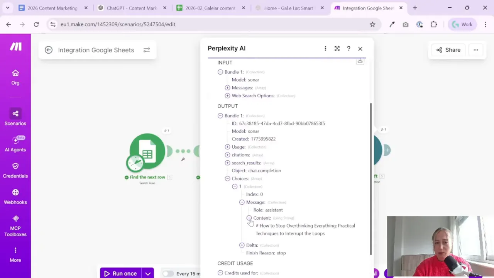Collapse Output Bundle 1

pyautogui.click(x=220, y=115)
